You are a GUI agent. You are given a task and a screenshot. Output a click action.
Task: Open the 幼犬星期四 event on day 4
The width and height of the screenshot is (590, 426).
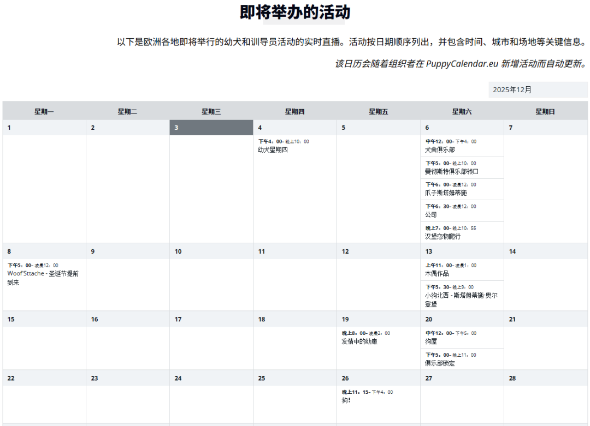(273, 150)
